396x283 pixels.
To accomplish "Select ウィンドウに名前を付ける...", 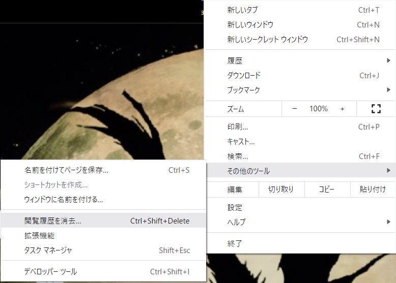I will (x=103, y=200).
